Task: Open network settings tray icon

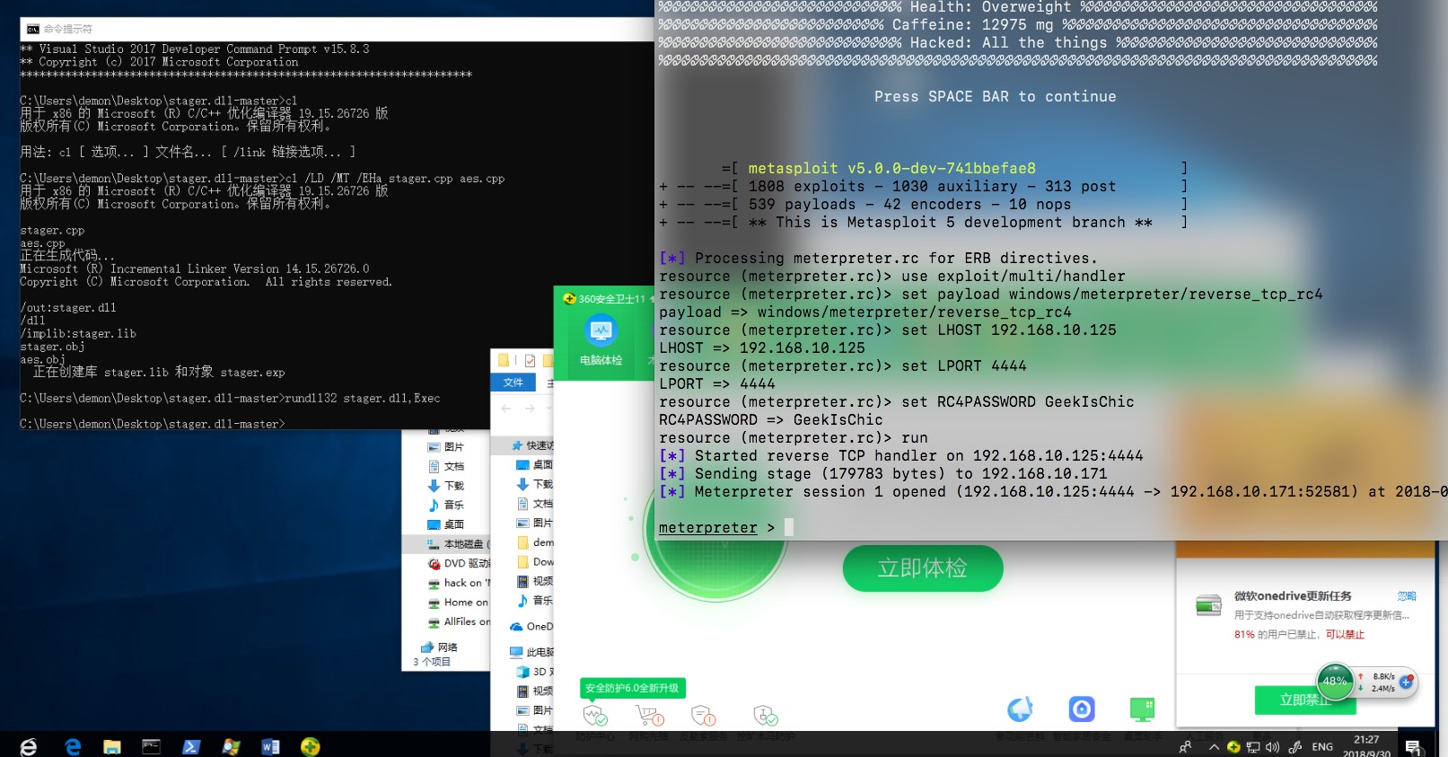Action: 1253,747
